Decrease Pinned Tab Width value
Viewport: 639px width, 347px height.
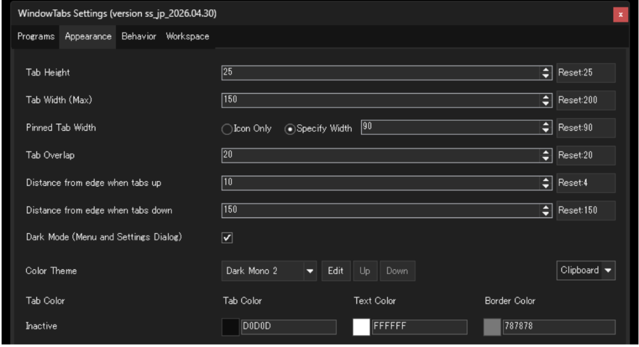(546, 131)
